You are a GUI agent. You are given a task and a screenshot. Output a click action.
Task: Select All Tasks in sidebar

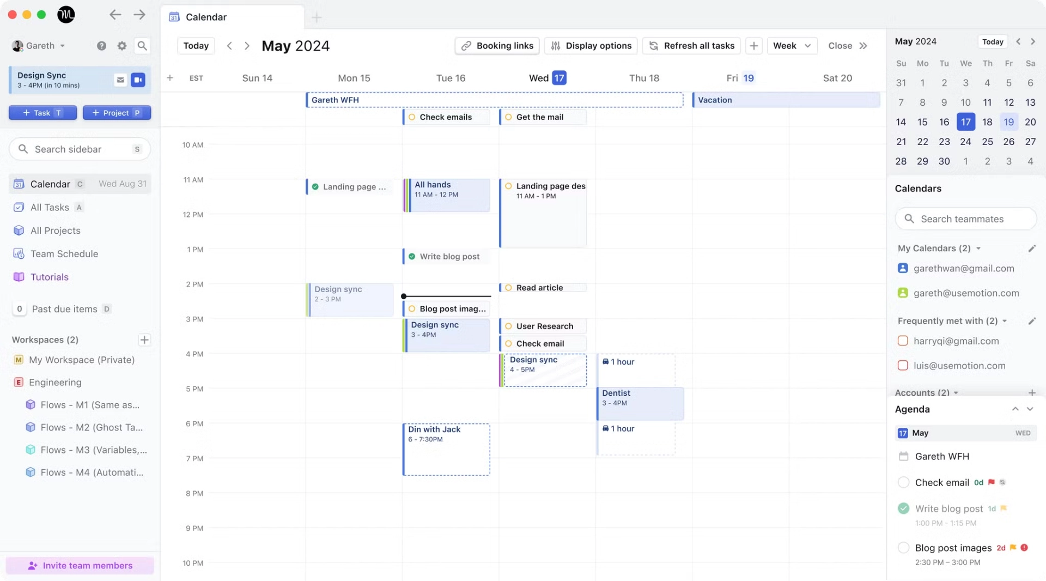[50, 208]
